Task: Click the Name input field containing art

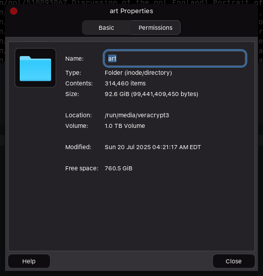Action: [x=175, y=59]
